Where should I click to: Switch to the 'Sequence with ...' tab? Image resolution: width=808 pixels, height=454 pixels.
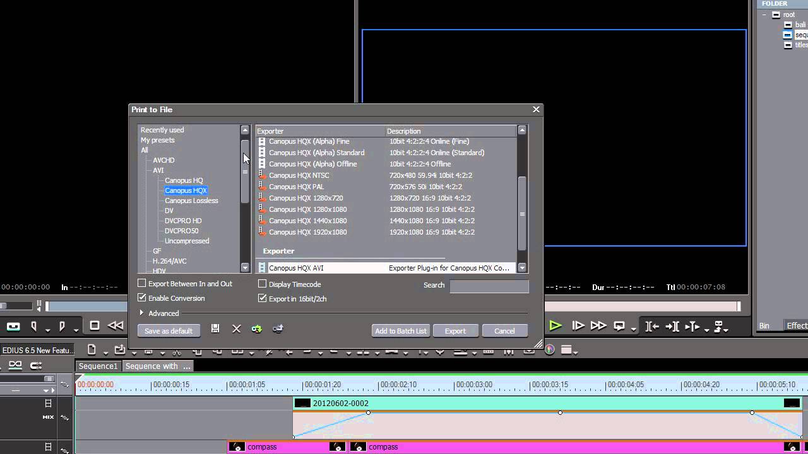[x=158, y=366]
